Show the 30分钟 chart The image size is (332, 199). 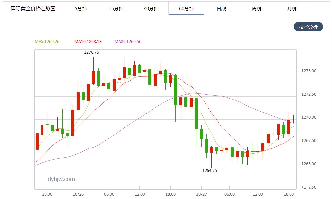click(151, 9)
